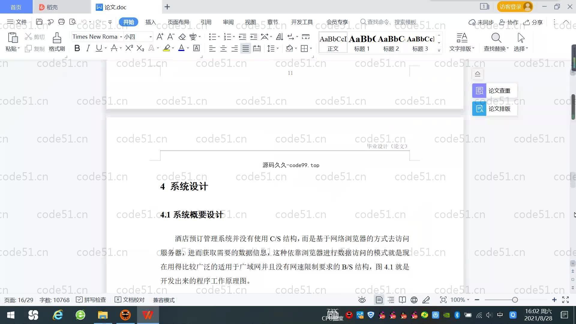Toggle eye protection mode icon
The image size is (576, 324).
tap(362, 300)
